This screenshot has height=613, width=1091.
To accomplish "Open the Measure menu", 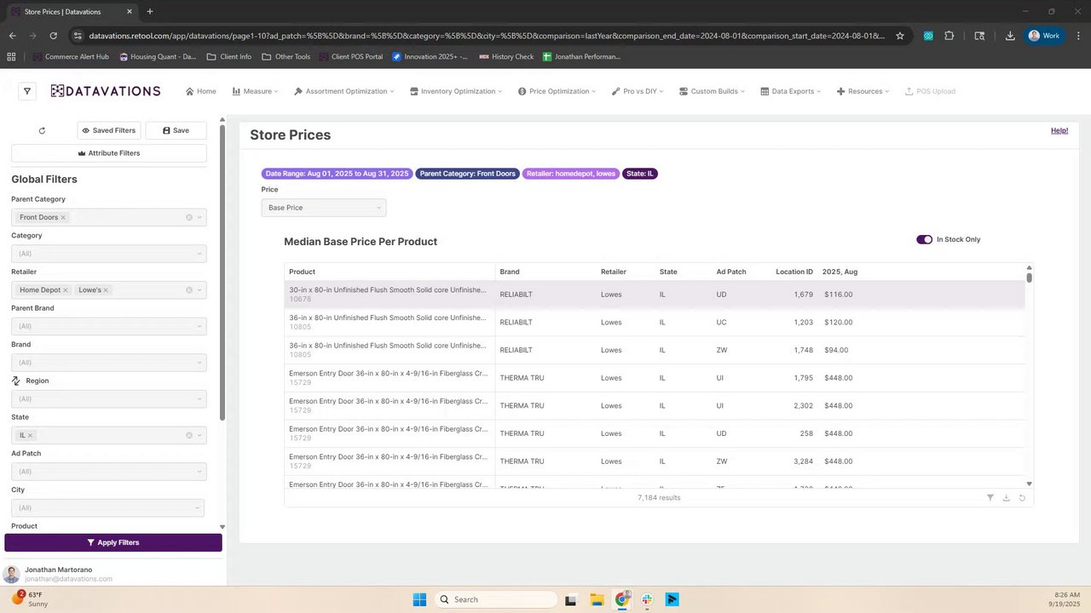I will 256,91.
